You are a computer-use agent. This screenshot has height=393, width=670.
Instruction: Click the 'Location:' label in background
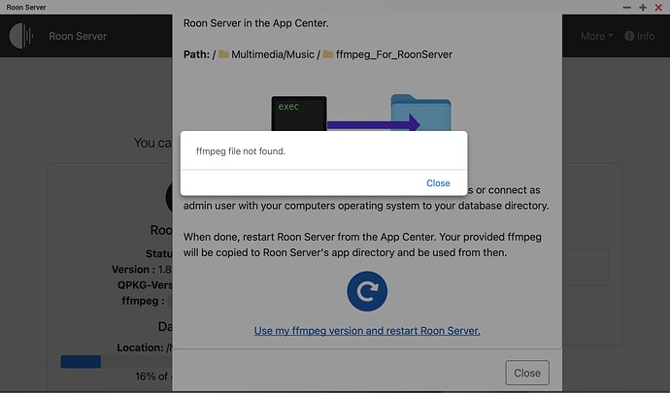(x=140, y=347)
